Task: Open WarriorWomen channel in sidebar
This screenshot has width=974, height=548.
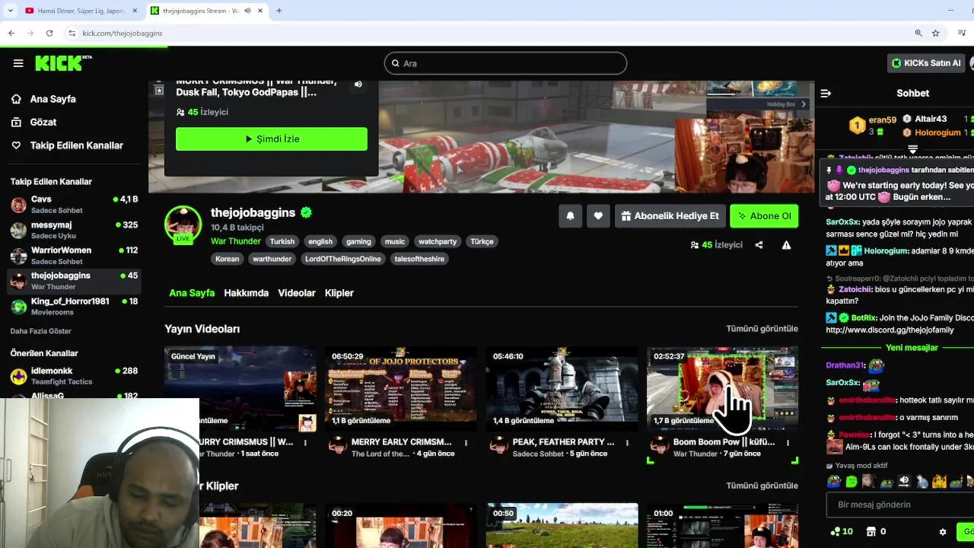Action: [x=74, y=255]
